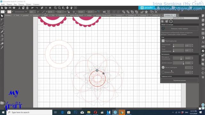Open the line color dropdown arrow
This screenshot has height=115, width=205.
[x=12, y=12]
